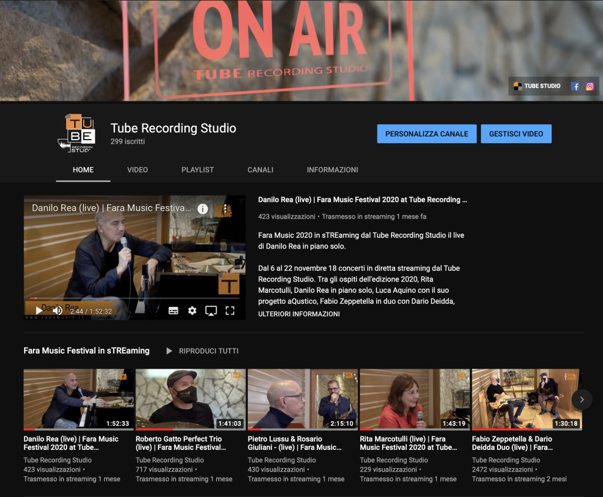Click the Tube Recording Studio channel avatar
Image resolution: width=603 pixels, height=497 pixels.
click(77, 133)
